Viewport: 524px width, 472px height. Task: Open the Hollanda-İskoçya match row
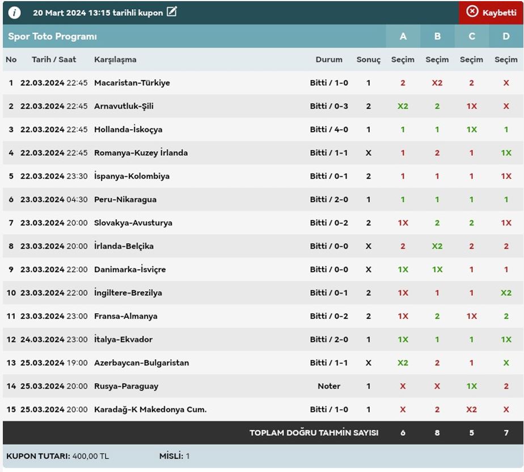[128, 129]
